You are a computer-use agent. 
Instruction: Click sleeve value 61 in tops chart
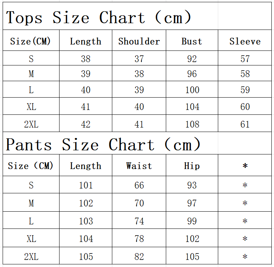(245, 124)
